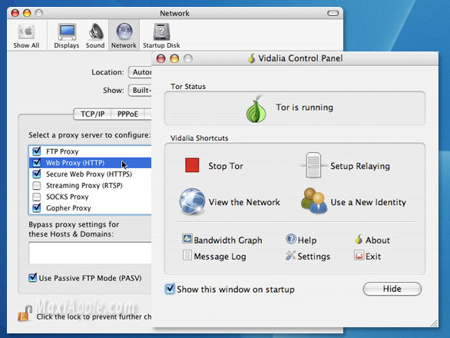Click the Setup Relaying label

(360, 166)
